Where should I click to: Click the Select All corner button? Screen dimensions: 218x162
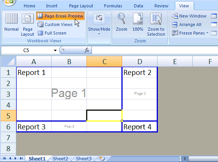pos(9,61)
